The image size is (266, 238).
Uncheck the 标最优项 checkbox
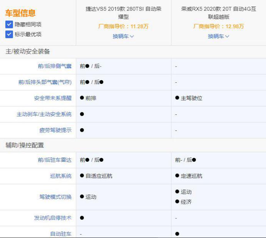9,34
